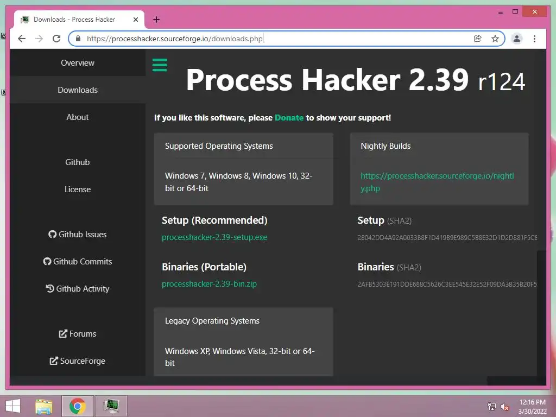Open Forums external link

78,334
